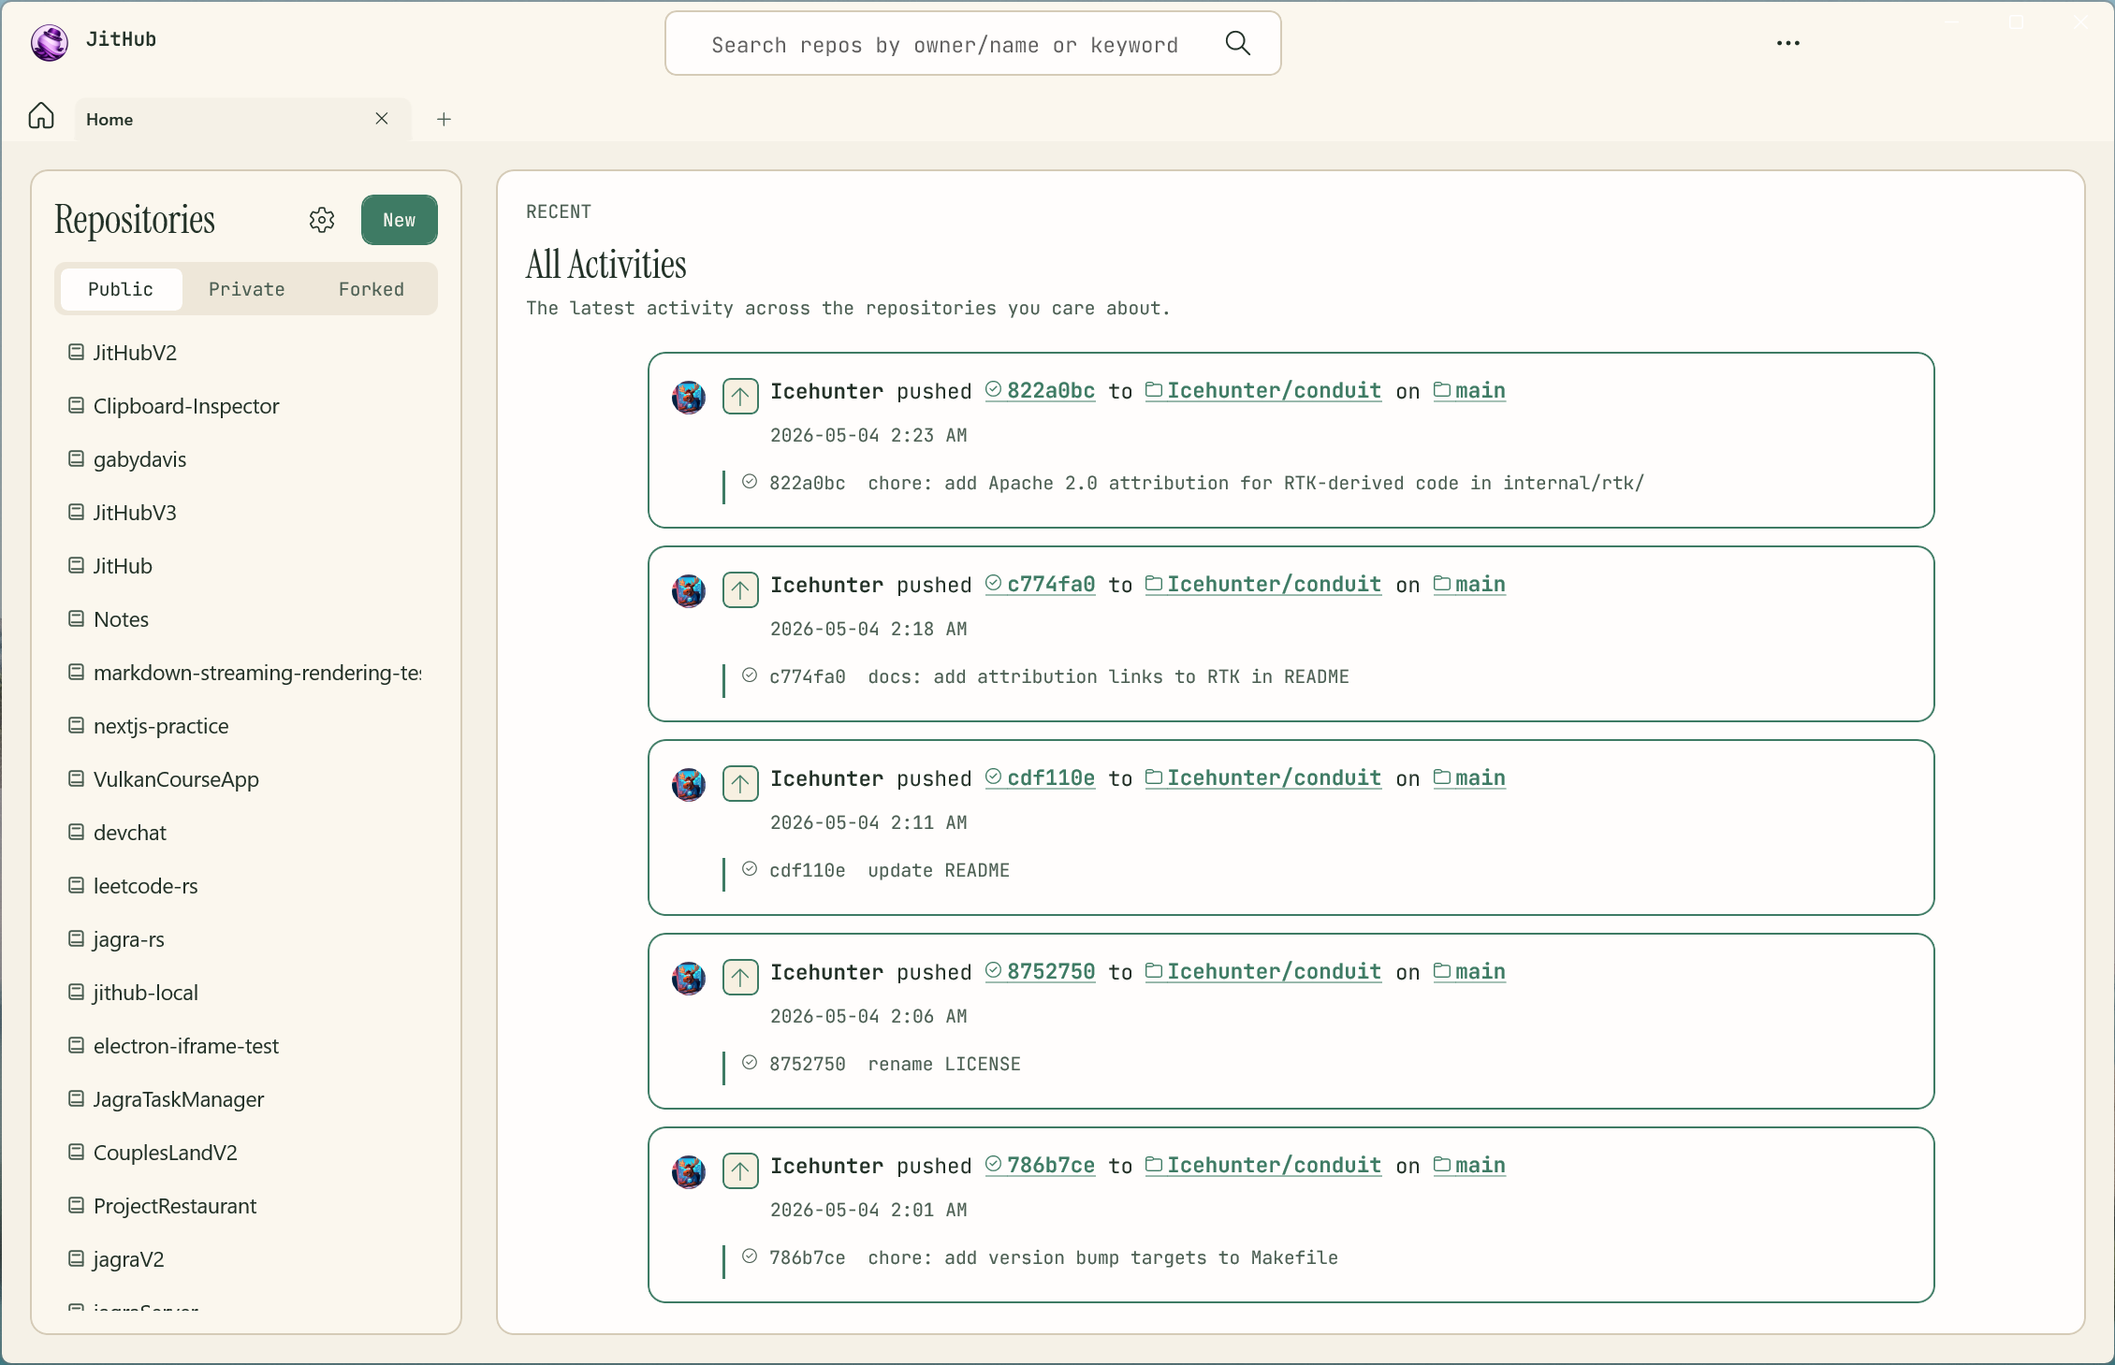Click repo icon beside Clipboard-Inspector
Viewport: 2115px width, 1365px height.
click(76, 405)
